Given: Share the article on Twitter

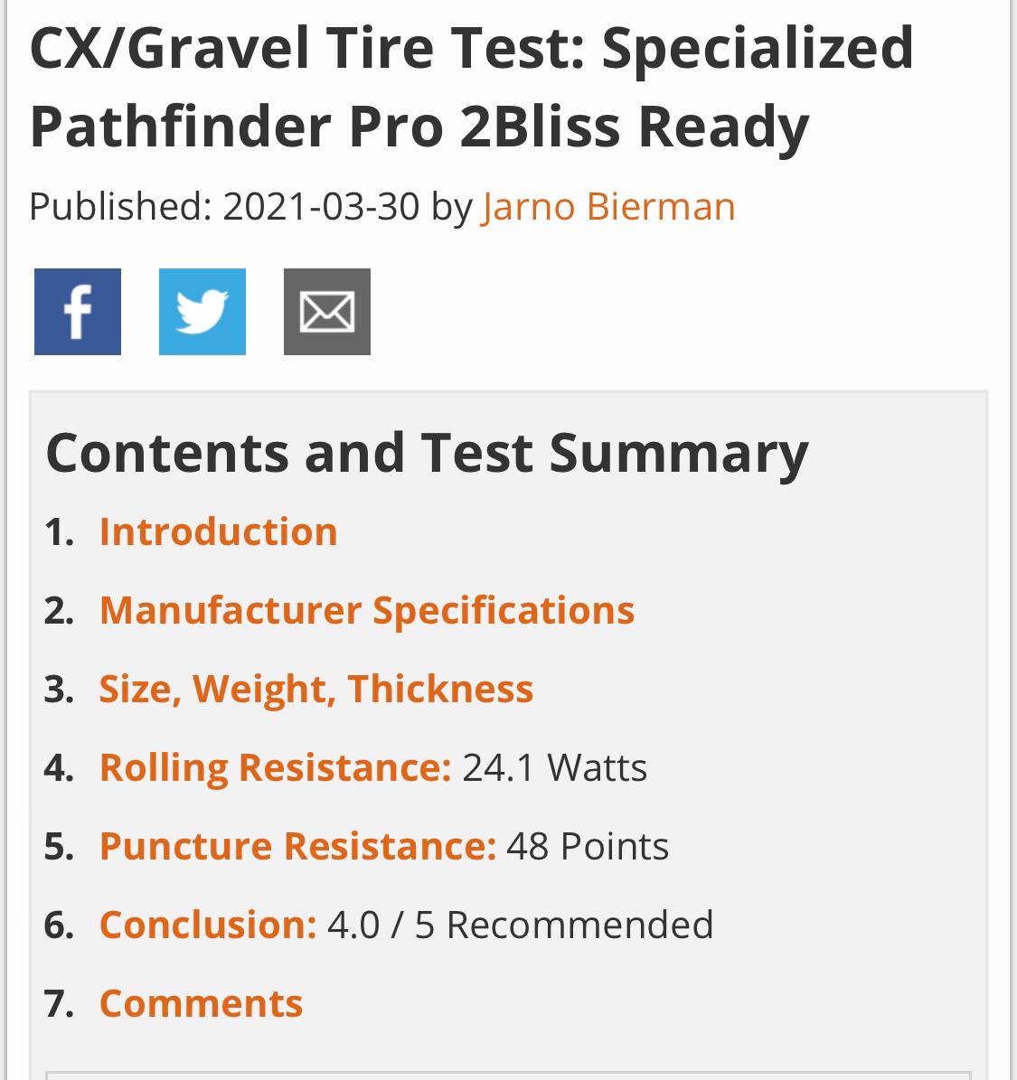Looking at the screenshot, I should [x=202, y=312].
